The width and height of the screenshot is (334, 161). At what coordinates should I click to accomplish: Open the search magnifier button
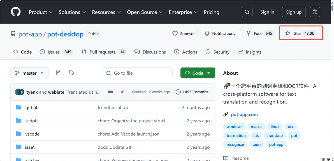[247, 12]
